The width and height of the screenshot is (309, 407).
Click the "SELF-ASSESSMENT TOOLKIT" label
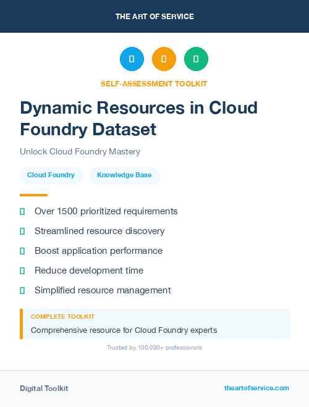coord(154,84)
